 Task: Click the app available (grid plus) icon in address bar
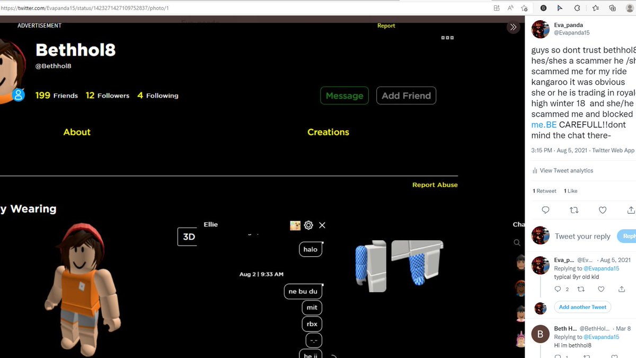pos(497,8)
